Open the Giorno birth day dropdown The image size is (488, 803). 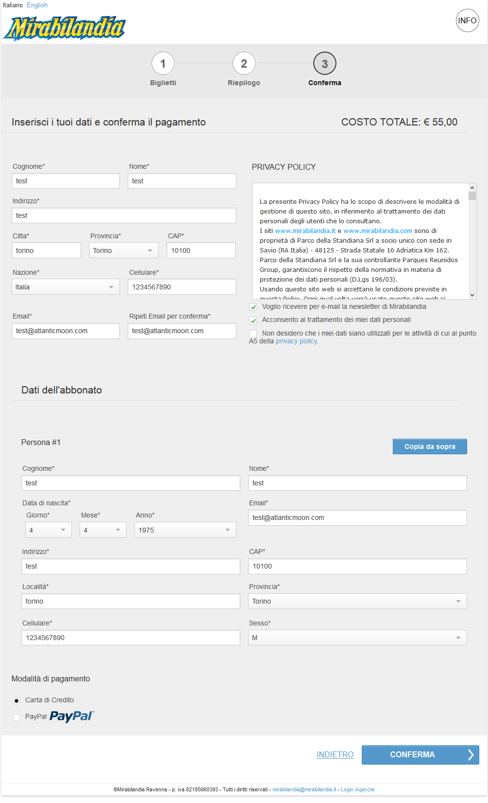[49, 530]
